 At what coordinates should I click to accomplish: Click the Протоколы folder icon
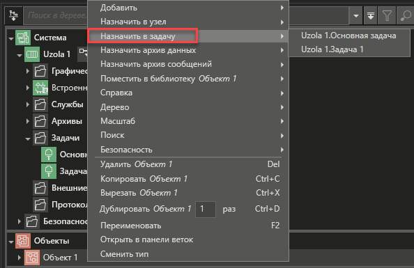[40, 205]
